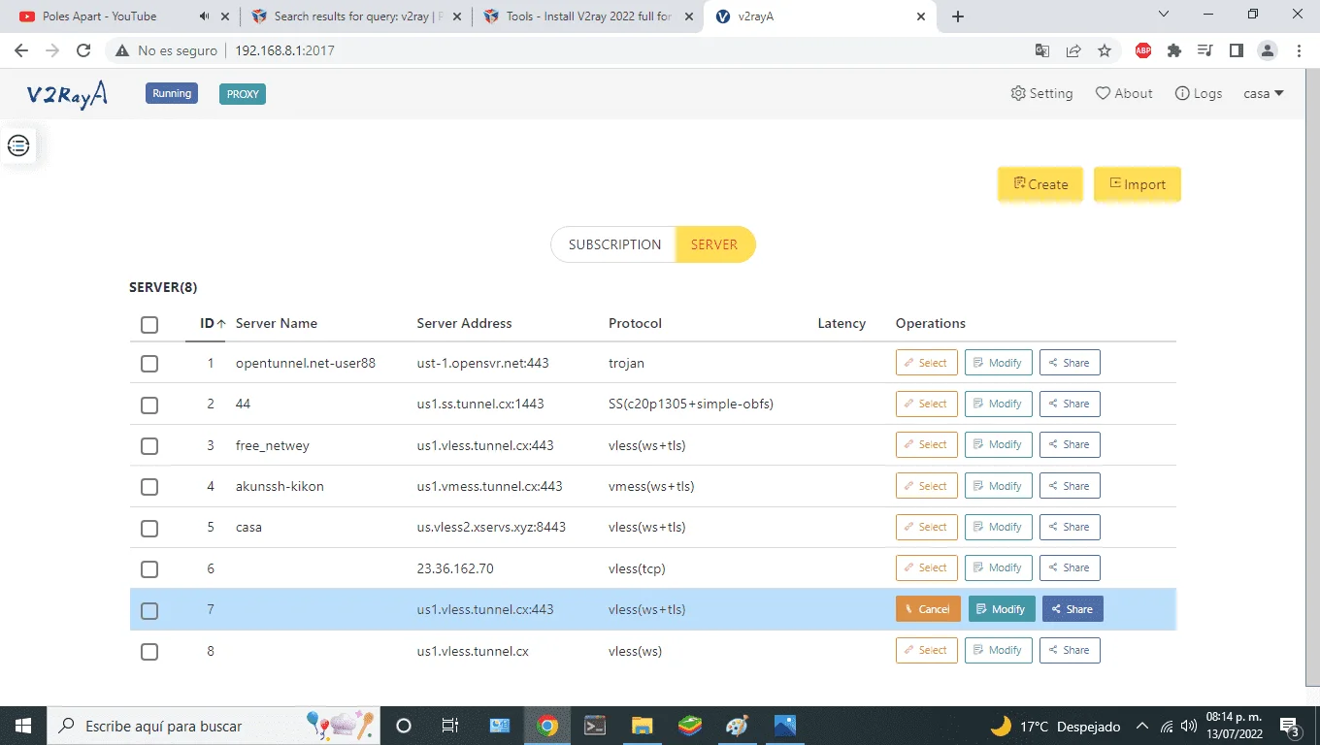Open the Chrome profile avatar
This screenshot has width=1320, height=745.
1268,50
